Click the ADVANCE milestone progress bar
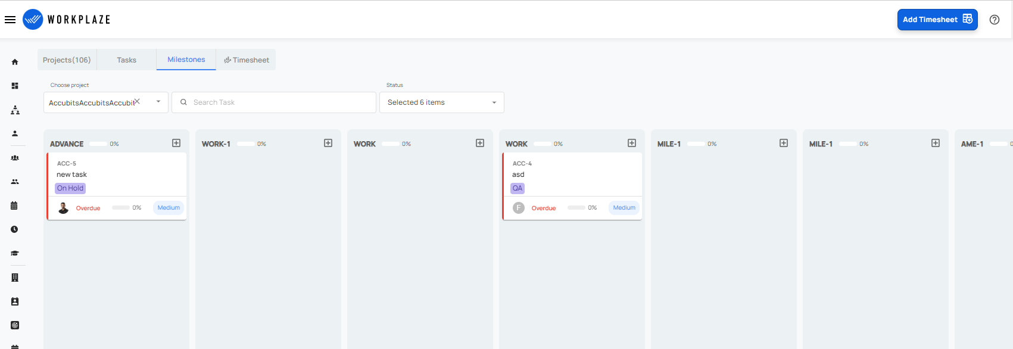Viewport: 1013px width, 349px height. (x=98, y=144)
